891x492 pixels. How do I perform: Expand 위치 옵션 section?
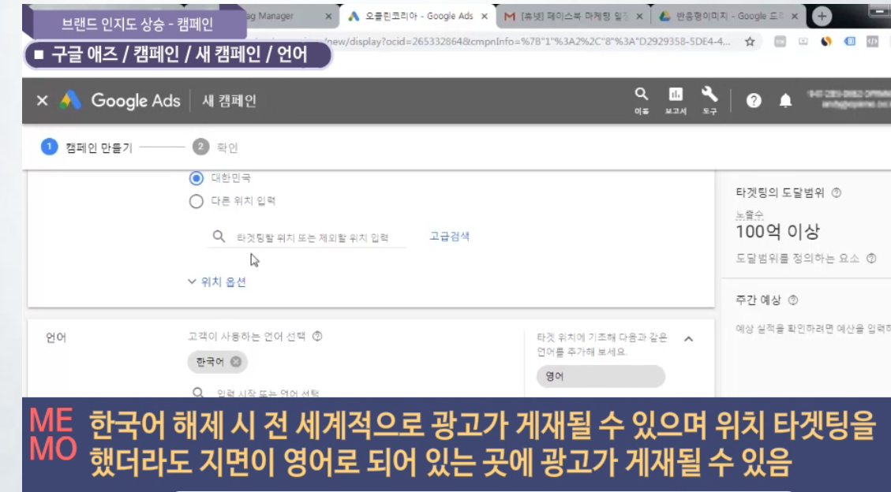coord(217,281)
